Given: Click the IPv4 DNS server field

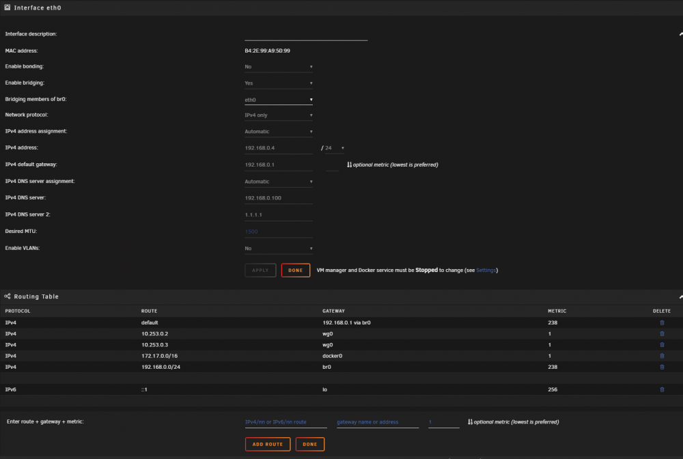Looking at the screenshot, I should 279,198.
